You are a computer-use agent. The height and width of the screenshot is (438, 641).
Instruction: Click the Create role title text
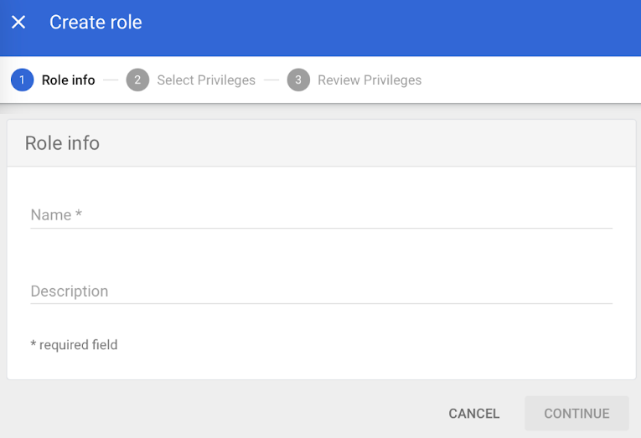point(96,23)
